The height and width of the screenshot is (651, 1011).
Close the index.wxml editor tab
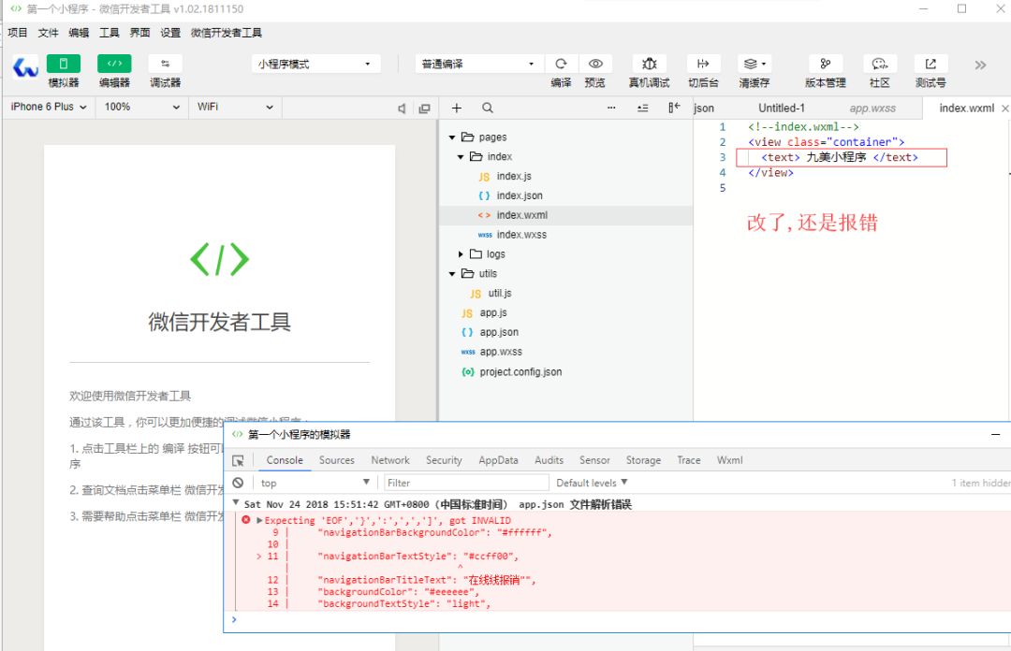tap(1005, 108)
